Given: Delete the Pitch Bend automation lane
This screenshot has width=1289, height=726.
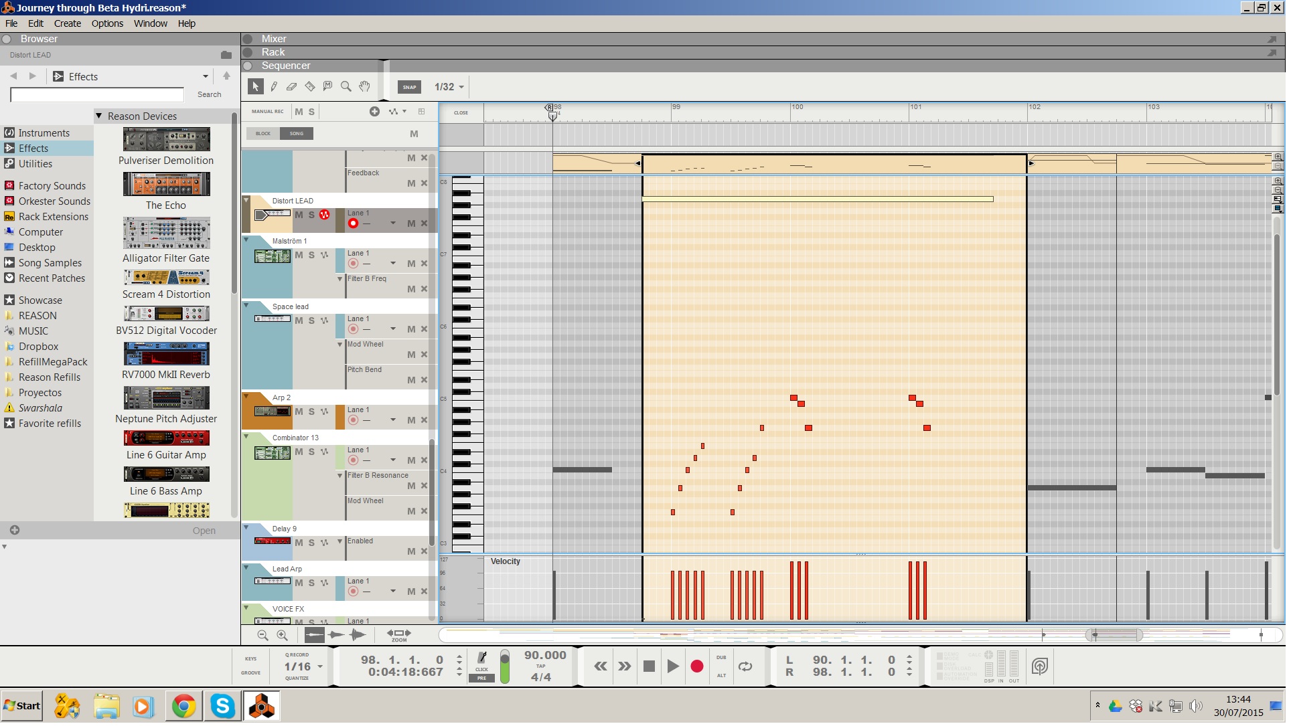Looking at the screenshot, I should coord(424,381).
